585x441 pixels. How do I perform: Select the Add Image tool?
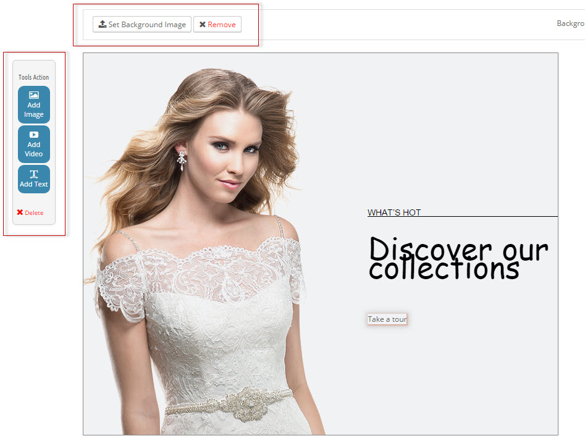click(34, 104)
